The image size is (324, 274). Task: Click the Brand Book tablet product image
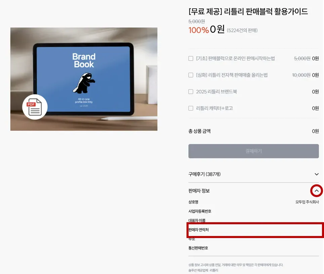pyautogui.click(x=84, y=79)
